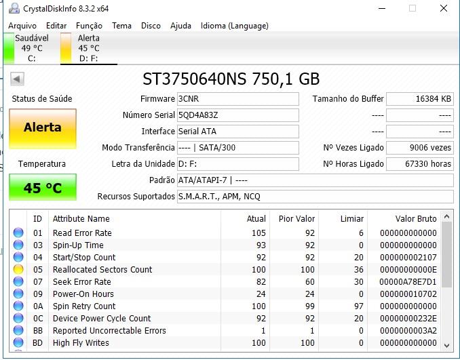Click the Valor Bruto column header
Viewport: 460px width, 360px height.
tap(416, 219)
